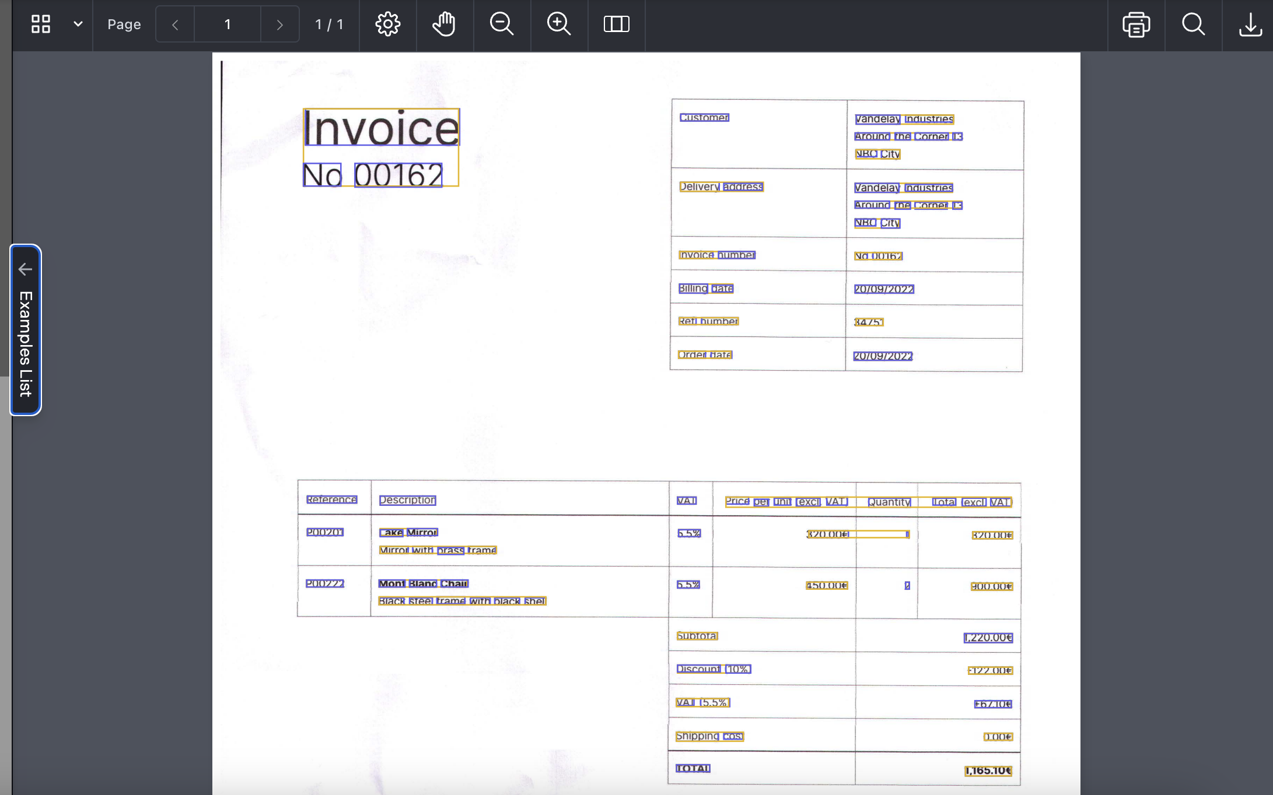Click the ref number value 34751

pyautogui.click(x=869, y=322)
